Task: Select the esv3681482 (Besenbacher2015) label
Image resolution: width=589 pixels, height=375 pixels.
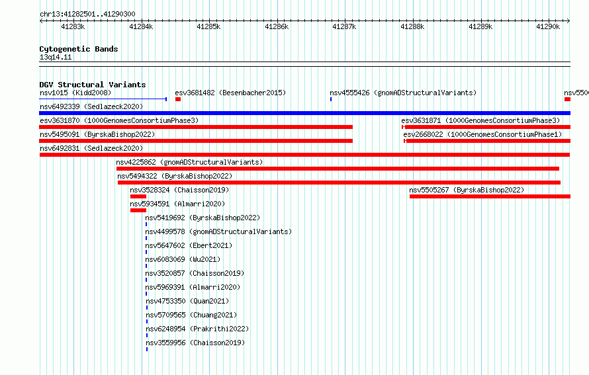Action: [x=230, y=93]
